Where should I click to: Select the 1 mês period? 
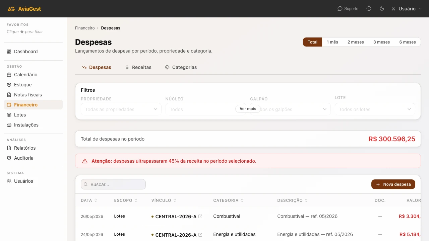point(332,42)
